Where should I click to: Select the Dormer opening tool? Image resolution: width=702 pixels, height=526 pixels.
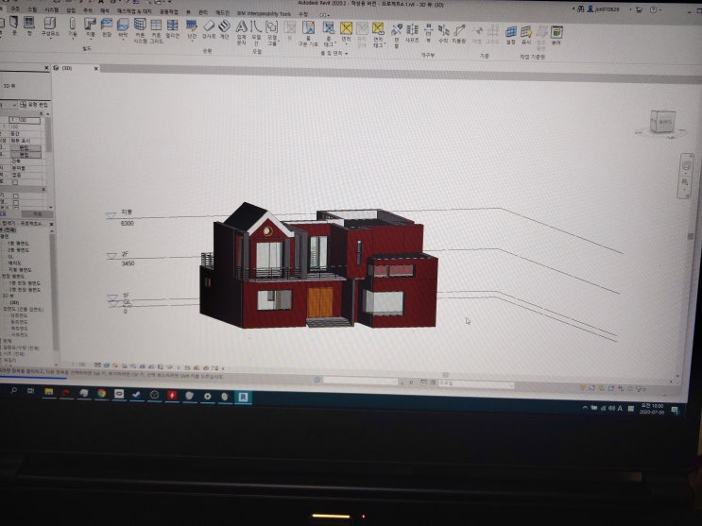[459, 34]
